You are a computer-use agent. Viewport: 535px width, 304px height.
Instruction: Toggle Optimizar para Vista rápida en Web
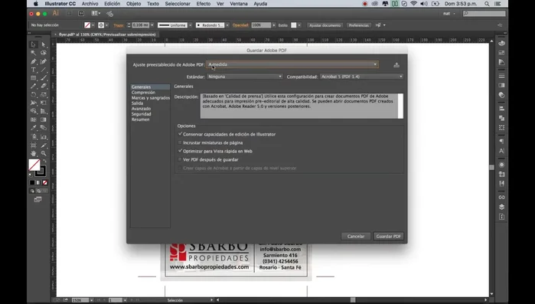pos(180,151)
